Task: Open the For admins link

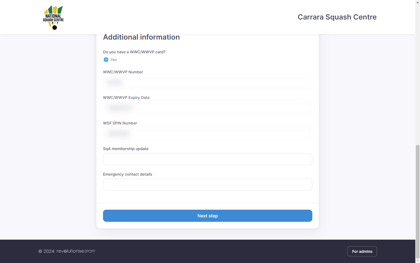Action: tap(362, 251)
